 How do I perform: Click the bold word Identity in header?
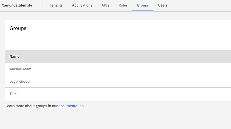click(x=25, y=5)
